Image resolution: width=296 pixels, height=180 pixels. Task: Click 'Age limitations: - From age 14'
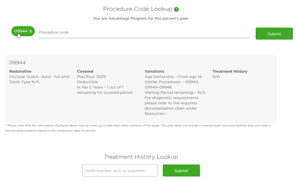click(x=173, y=76)
